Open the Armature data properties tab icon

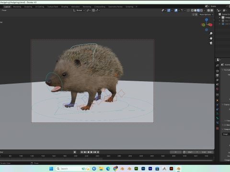[218, 114]
